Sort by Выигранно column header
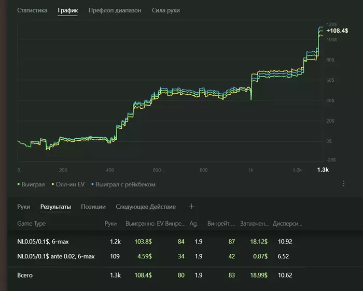The height and width of the screenshot is (291, 363). coord(140,224)
